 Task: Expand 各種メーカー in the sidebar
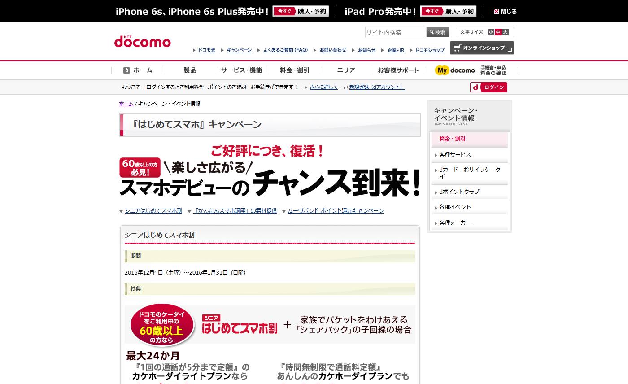point(470,223)
